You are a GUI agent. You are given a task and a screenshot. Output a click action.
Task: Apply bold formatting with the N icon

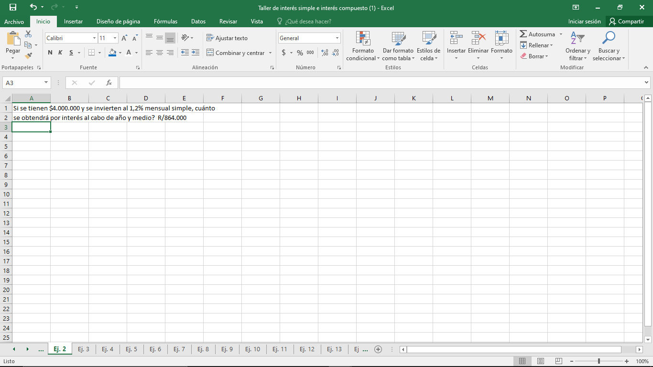coord(50,53)
